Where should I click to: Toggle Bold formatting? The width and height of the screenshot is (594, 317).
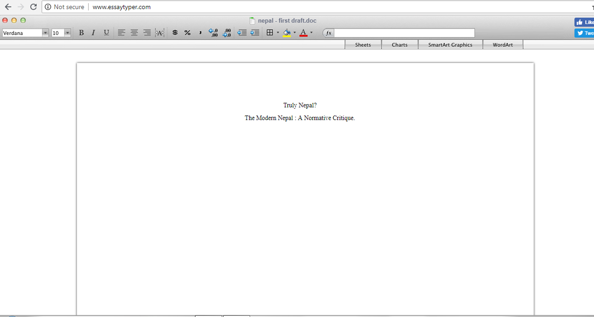[x=81, y=33]
